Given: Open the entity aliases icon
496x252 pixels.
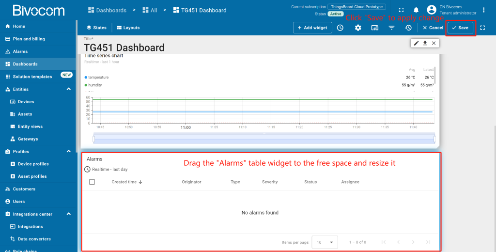Looking at the screenshot, I should (x=375, y=28).
